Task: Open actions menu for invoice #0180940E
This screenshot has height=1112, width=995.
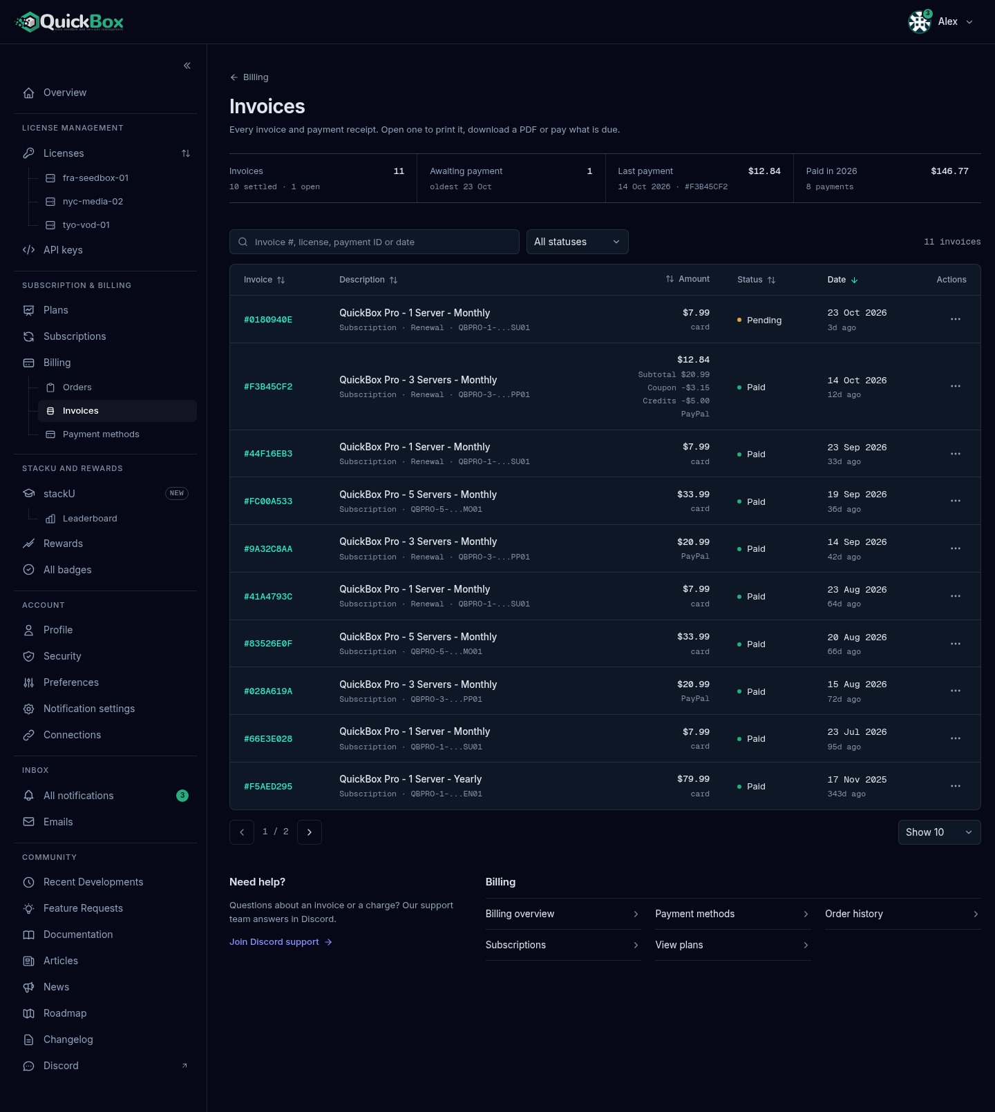Action: [956, 319]
